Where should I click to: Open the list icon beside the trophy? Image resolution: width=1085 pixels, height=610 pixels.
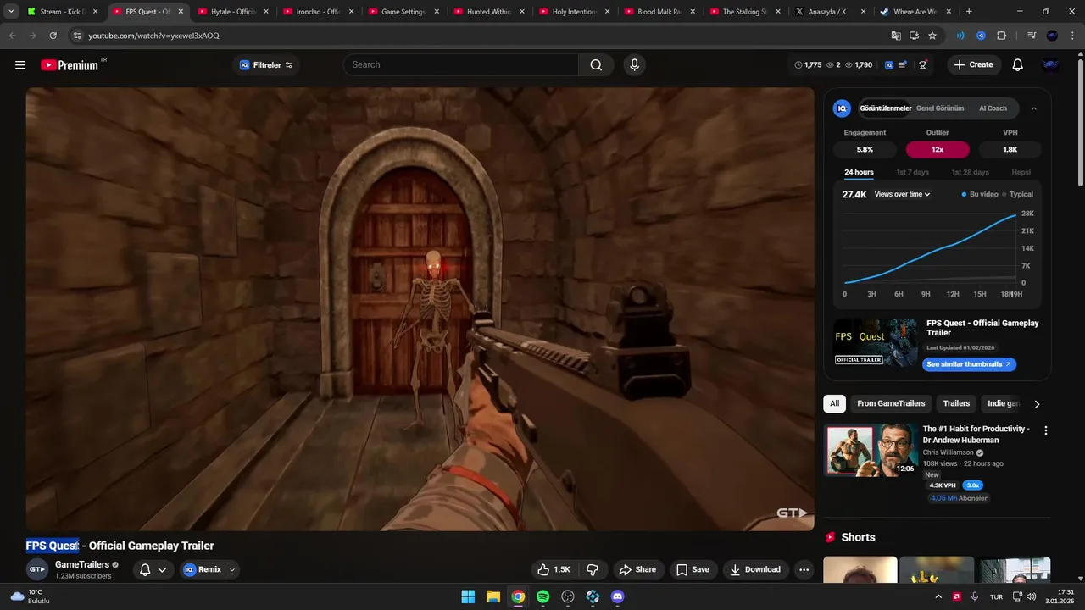tap(903, 65)
